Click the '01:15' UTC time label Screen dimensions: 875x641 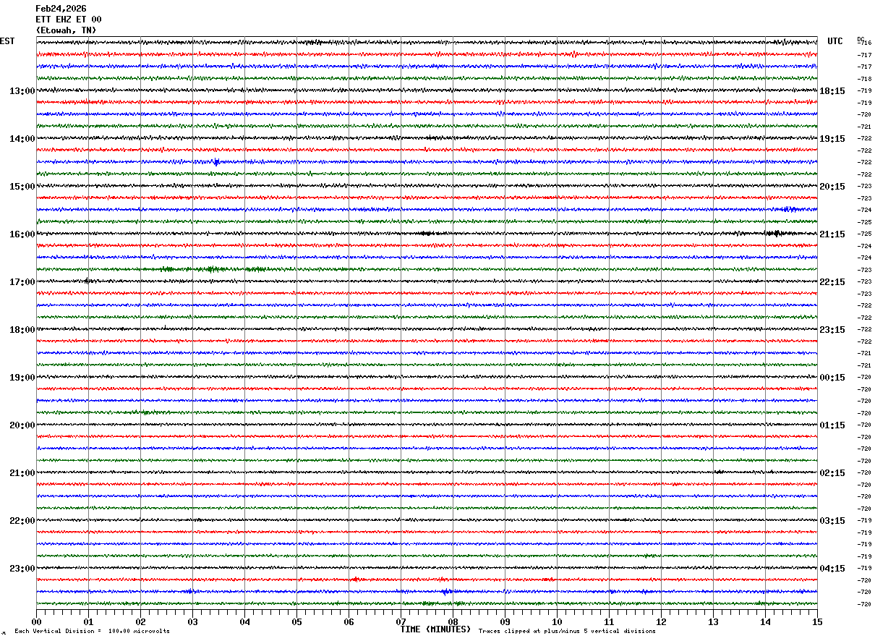832,425
